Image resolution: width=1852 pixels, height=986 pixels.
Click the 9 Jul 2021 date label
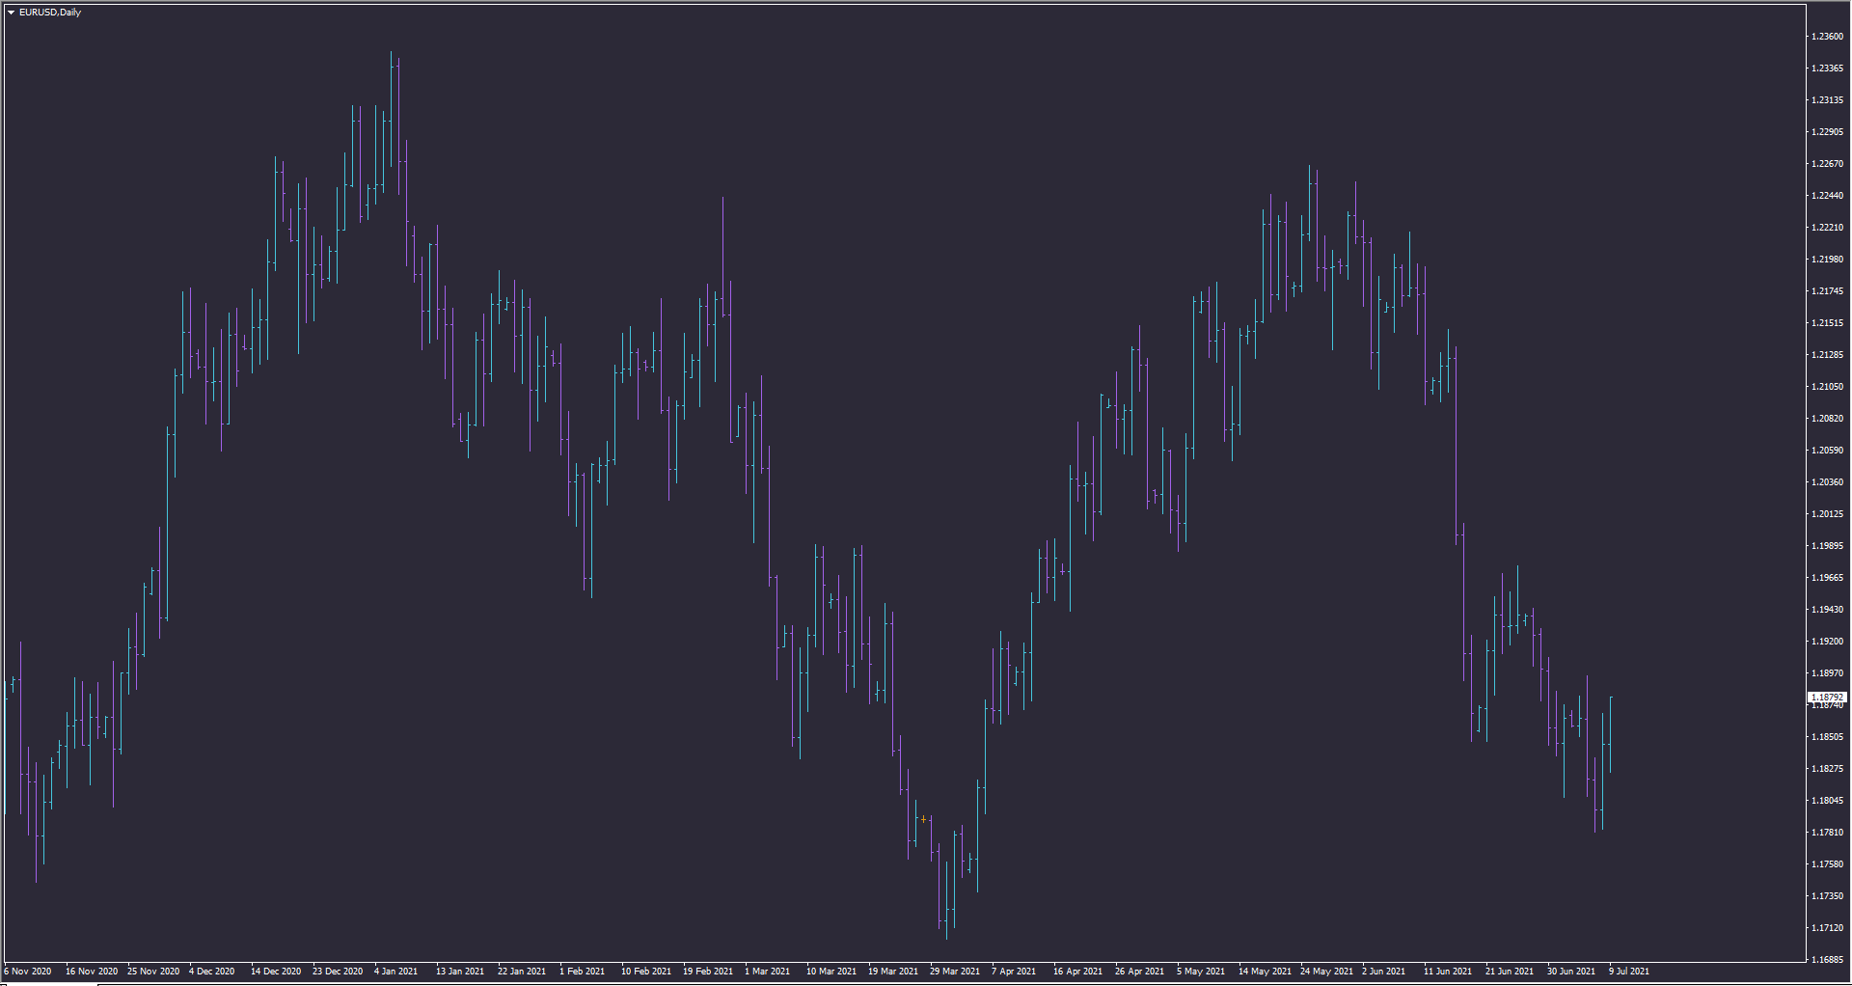point(1628,972)
